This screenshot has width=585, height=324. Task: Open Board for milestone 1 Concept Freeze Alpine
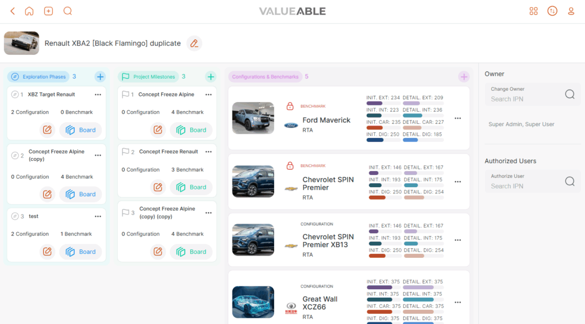point(191,130)
